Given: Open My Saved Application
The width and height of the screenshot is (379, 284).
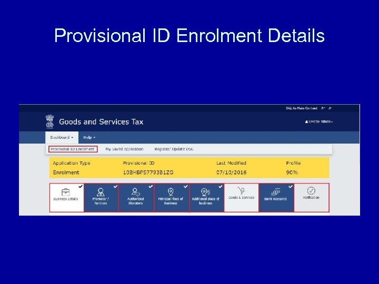Looking at the screenshot, I should 124,149.
